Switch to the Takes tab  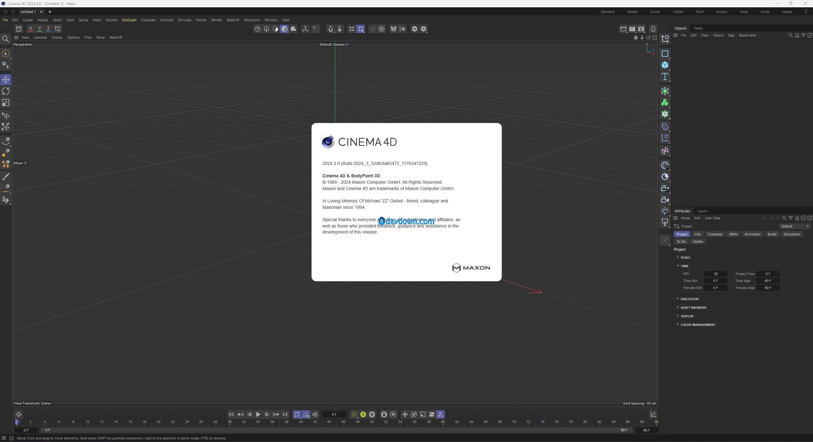698,28
